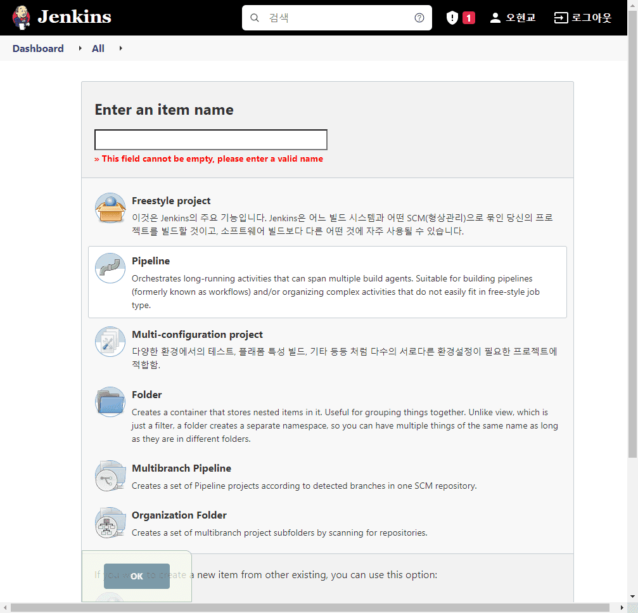The height and width of the screenshot is (613, 638).
Task: Open the 오현교 user profile
Action: coord(513,18)
